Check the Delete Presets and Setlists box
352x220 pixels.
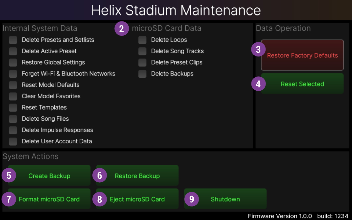pos(13,40)
